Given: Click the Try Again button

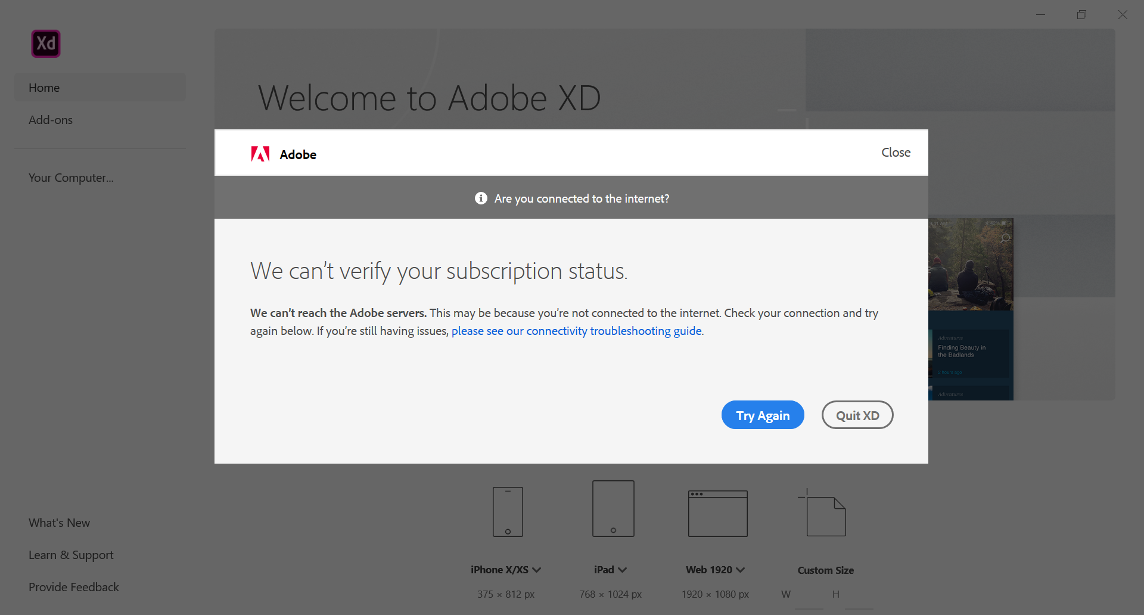Looking at the screenshot, I should [x=763, y=415].
